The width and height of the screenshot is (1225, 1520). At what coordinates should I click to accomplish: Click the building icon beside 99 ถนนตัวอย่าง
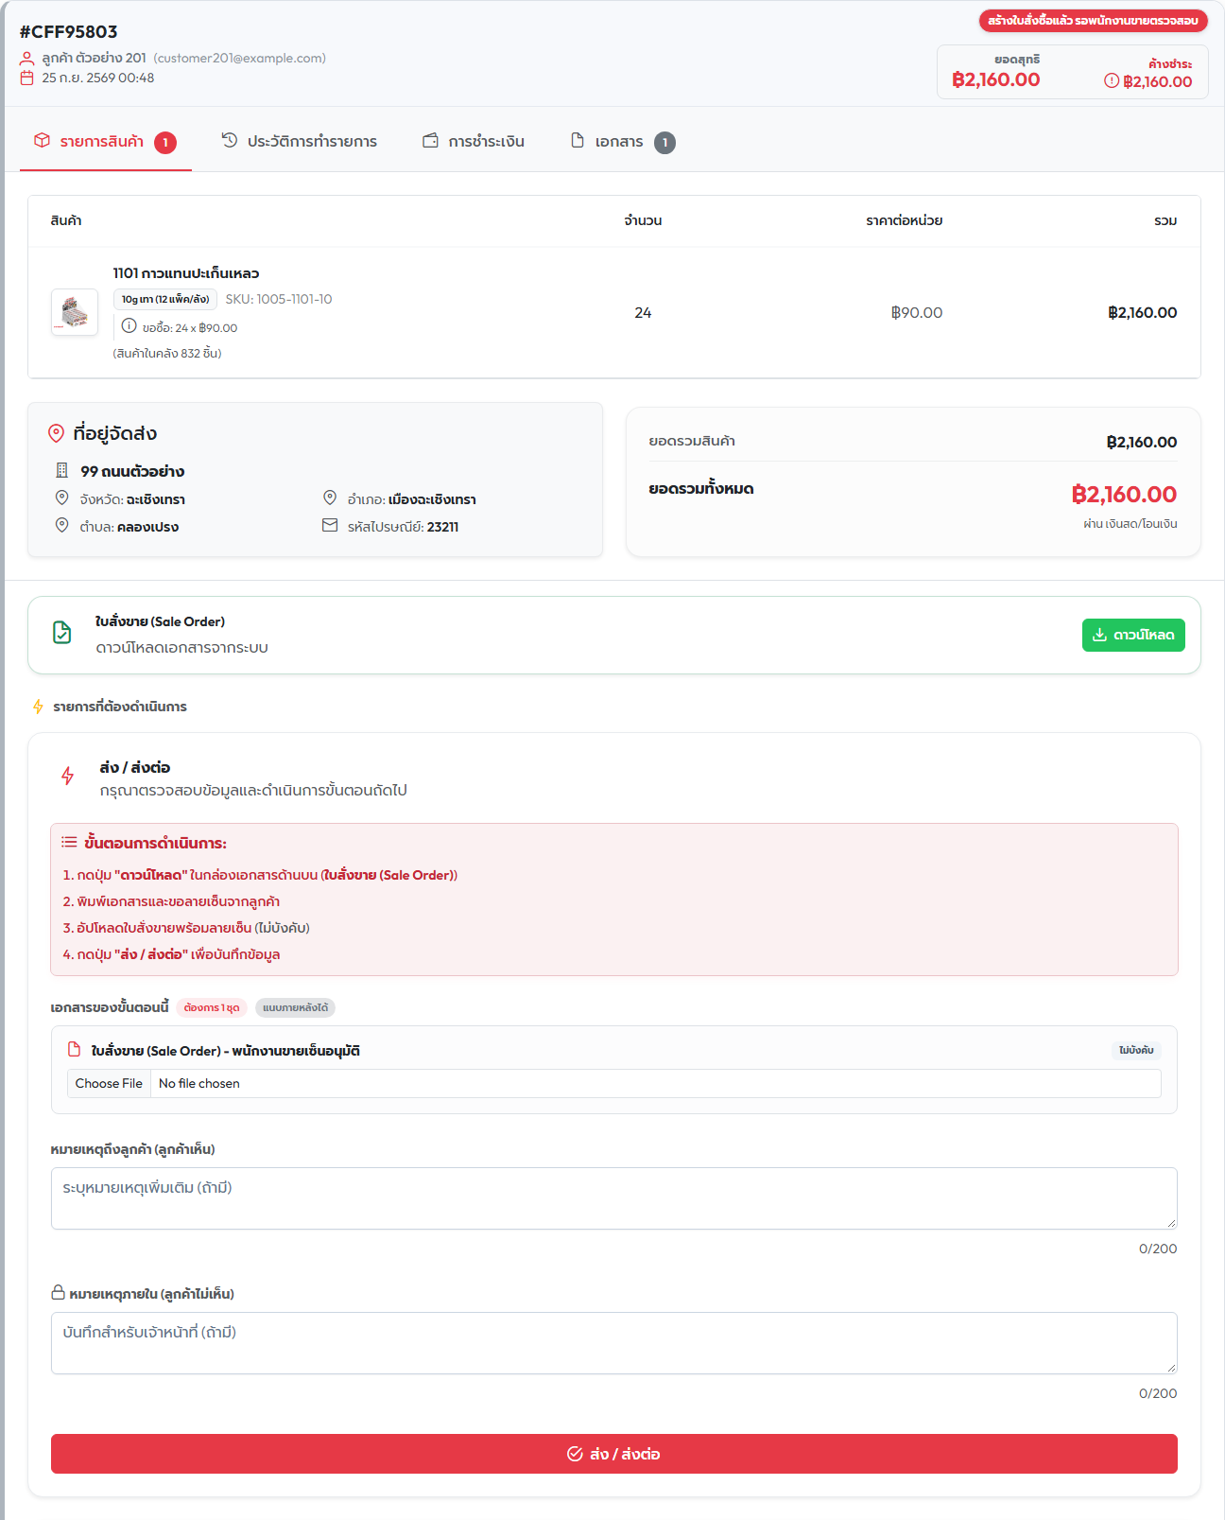click(x=62, y=470)
